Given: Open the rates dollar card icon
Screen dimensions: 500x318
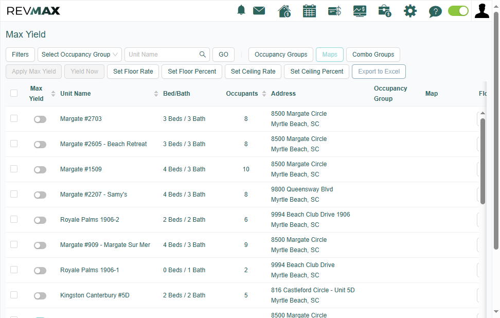Looking at the screenshot, I should point(334,11).
